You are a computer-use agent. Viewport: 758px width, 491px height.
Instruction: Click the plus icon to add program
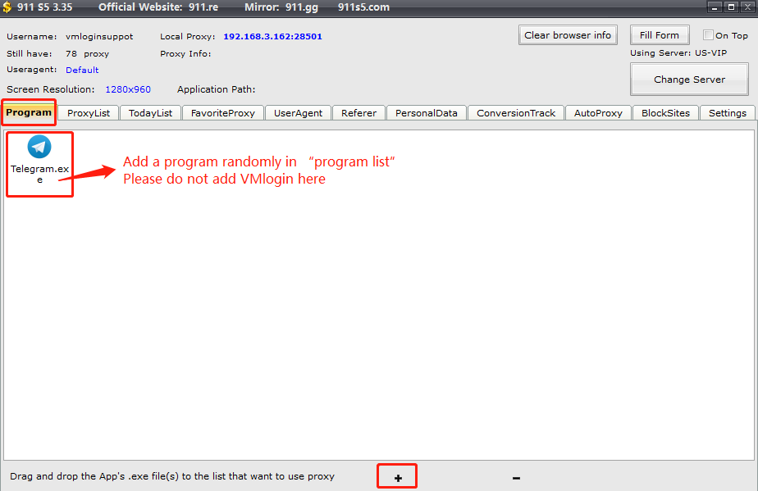coord(398,477)
